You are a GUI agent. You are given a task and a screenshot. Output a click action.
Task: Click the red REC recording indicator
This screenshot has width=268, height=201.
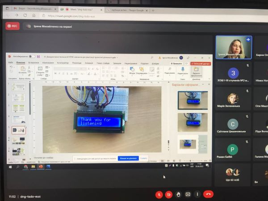click(x=13, y=26)
